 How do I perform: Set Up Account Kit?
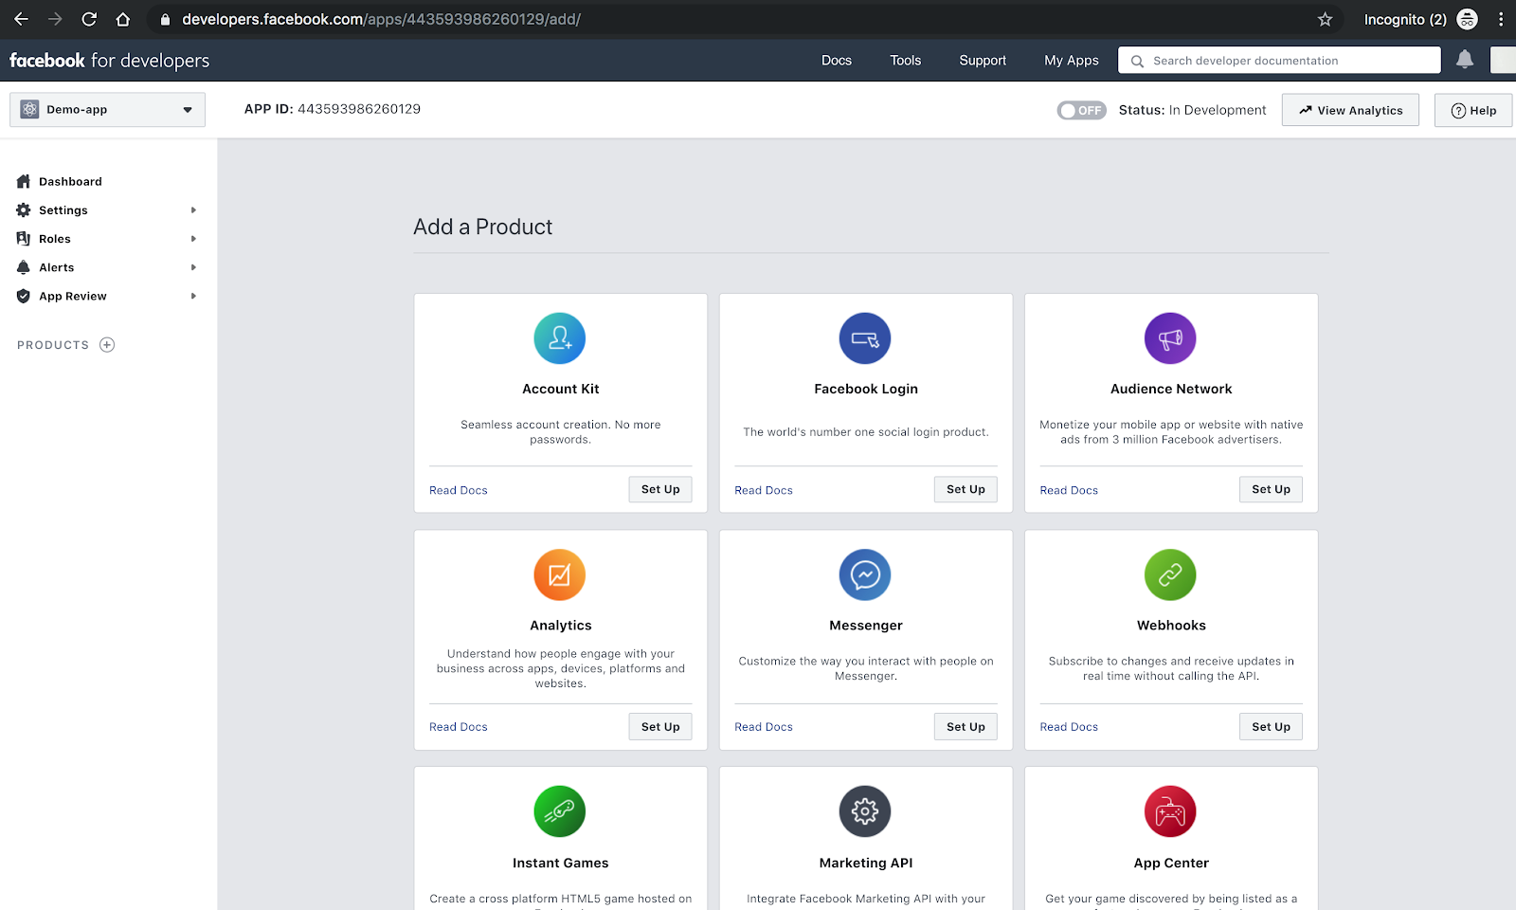(x=660, y=489)
